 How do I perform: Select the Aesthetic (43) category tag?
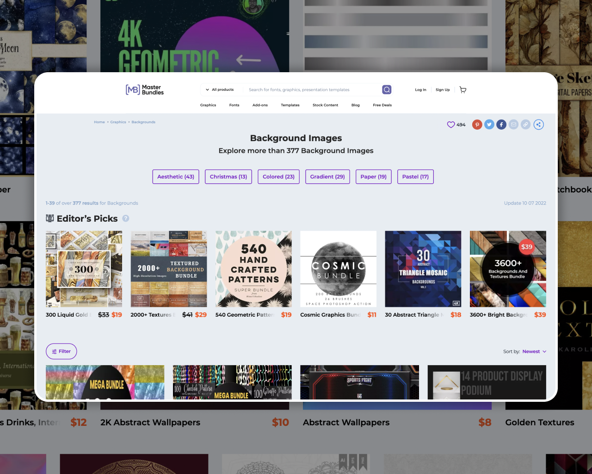click(176, 177)
